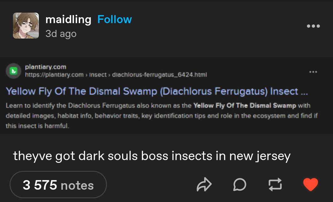The image size is (333, 202).
Task: Click the share arrow icon
Action: pyautogui.click(x=204, y=184)
